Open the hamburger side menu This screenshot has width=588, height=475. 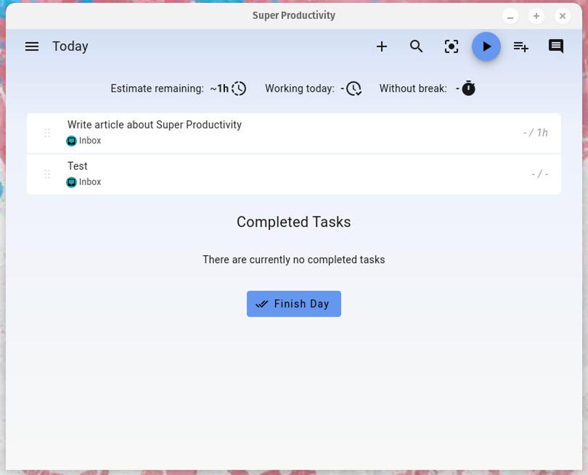[x=32, y=46]
